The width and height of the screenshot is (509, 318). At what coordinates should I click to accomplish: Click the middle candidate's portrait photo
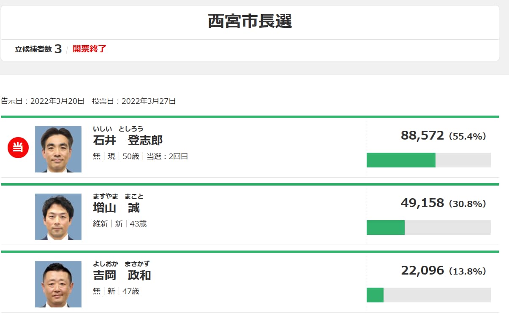(58, 217)
